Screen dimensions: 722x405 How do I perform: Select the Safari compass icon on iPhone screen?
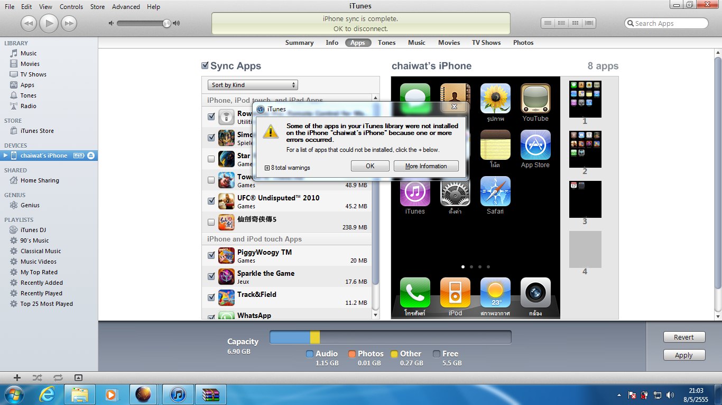(495, 191)
